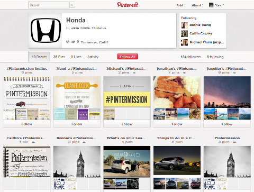Click Michael Wurm's avatar
The width and height of the screenshot is (254, 192).
[x=184, y=42]
